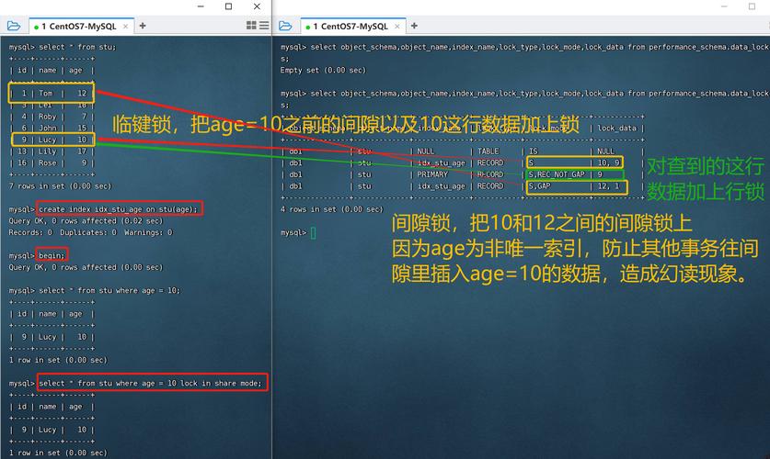Click the '12, 1' lock data cell

pyautogui.click(x=609, y=186)
